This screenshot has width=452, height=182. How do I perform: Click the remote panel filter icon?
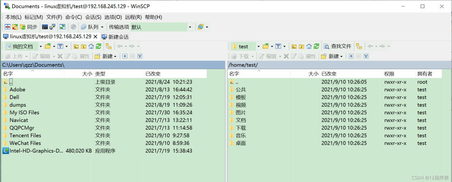click(x=278, y=47)
